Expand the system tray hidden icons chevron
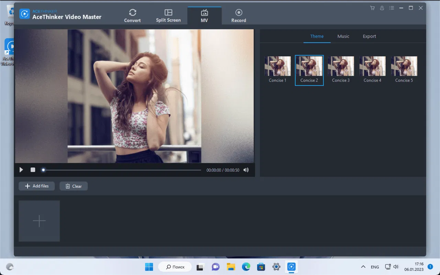The width and height of the screenshot is (440, 275). tap(363, 267)
